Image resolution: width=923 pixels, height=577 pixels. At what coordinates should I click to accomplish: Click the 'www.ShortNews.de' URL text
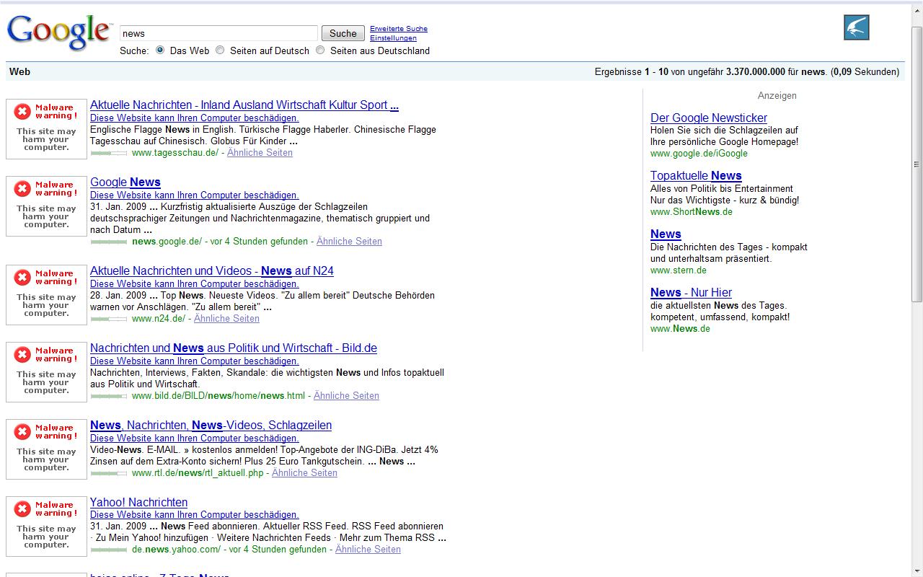692,212
